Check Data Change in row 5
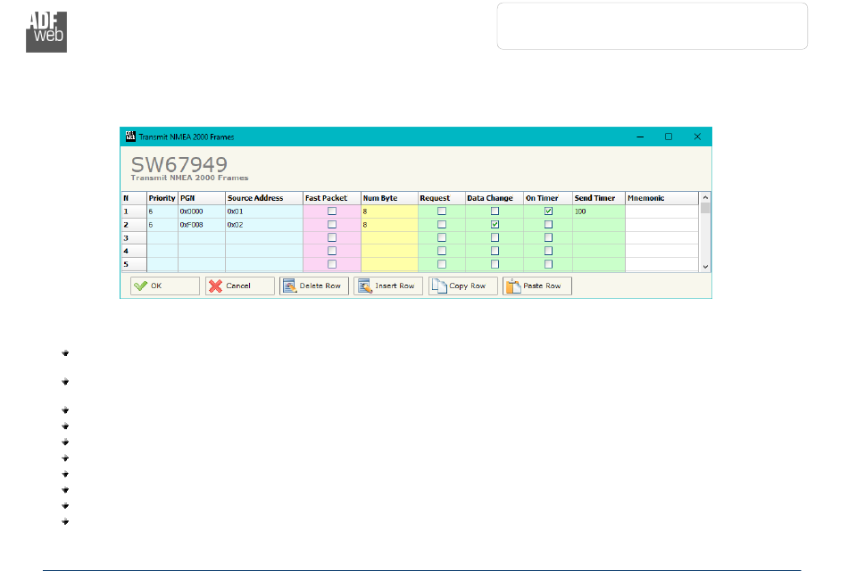 pos(495,264)
